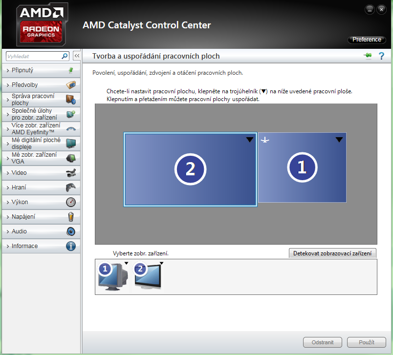Click the Výkon gauge icon
This screenshot has width=393, height=355.
pyautogui.click(x=71, y=202)
